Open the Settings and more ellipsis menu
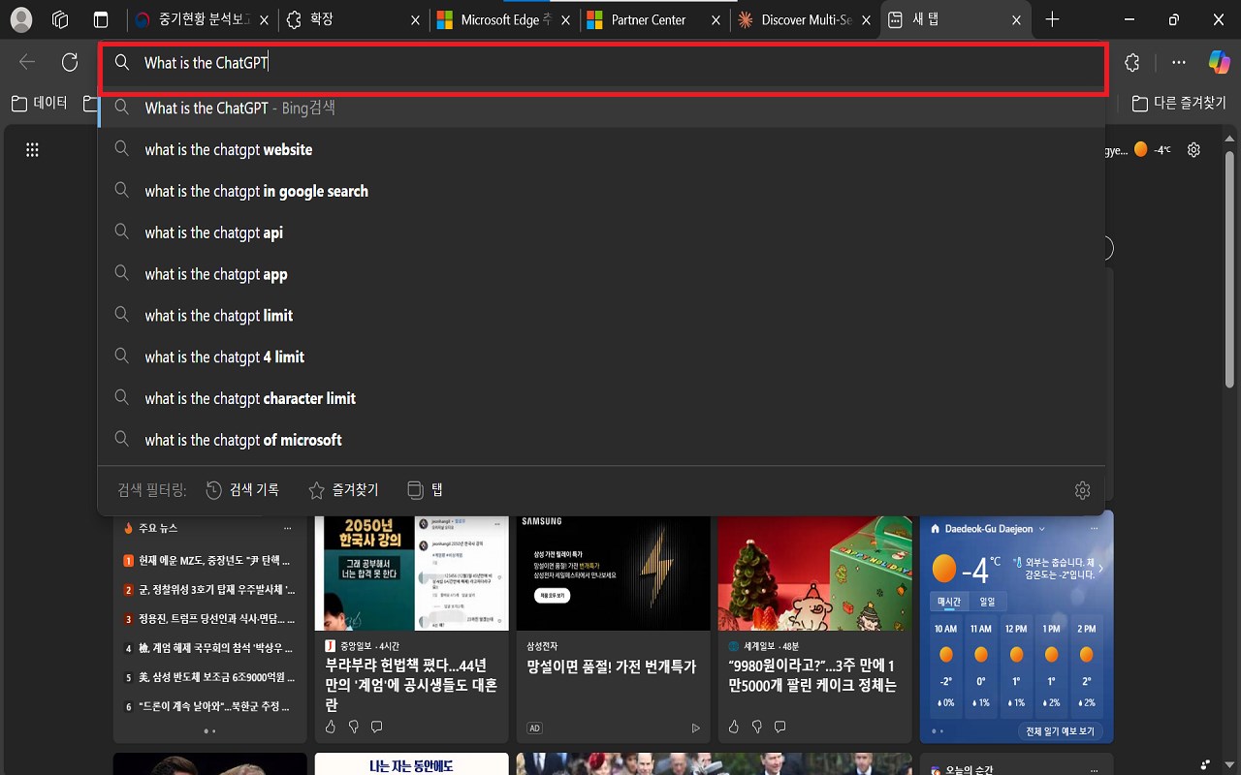 click(1179, 63)
